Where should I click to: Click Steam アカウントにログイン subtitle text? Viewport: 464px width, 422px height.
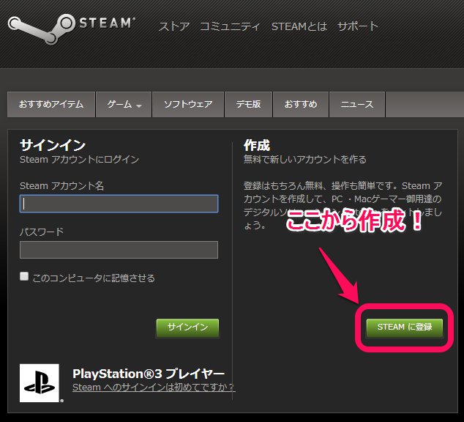[79, 160]
